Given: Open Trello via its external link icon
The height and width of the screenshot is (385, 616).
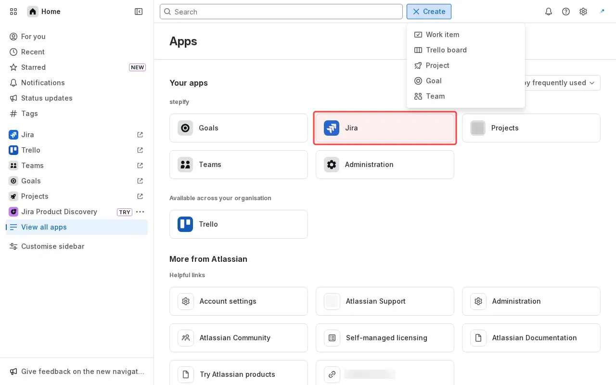Looking at the screenshot, I should (140, 150).
